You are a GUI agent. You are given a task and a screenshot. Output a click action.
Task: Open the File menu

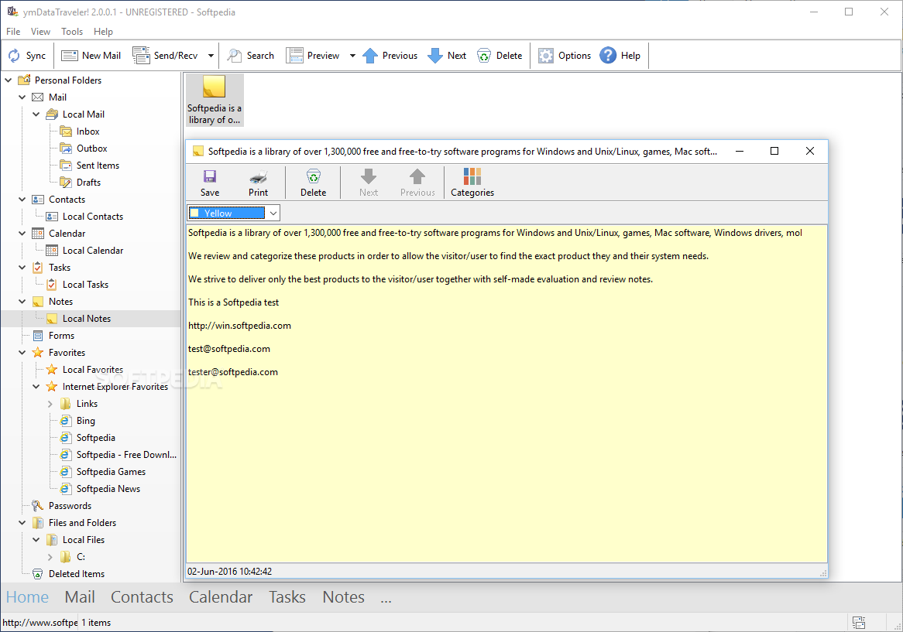13,32
